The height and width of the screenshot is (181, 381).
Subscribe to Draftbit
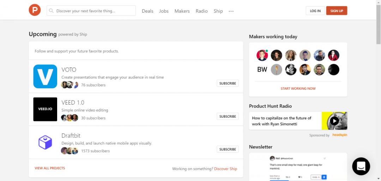point(228,149)
